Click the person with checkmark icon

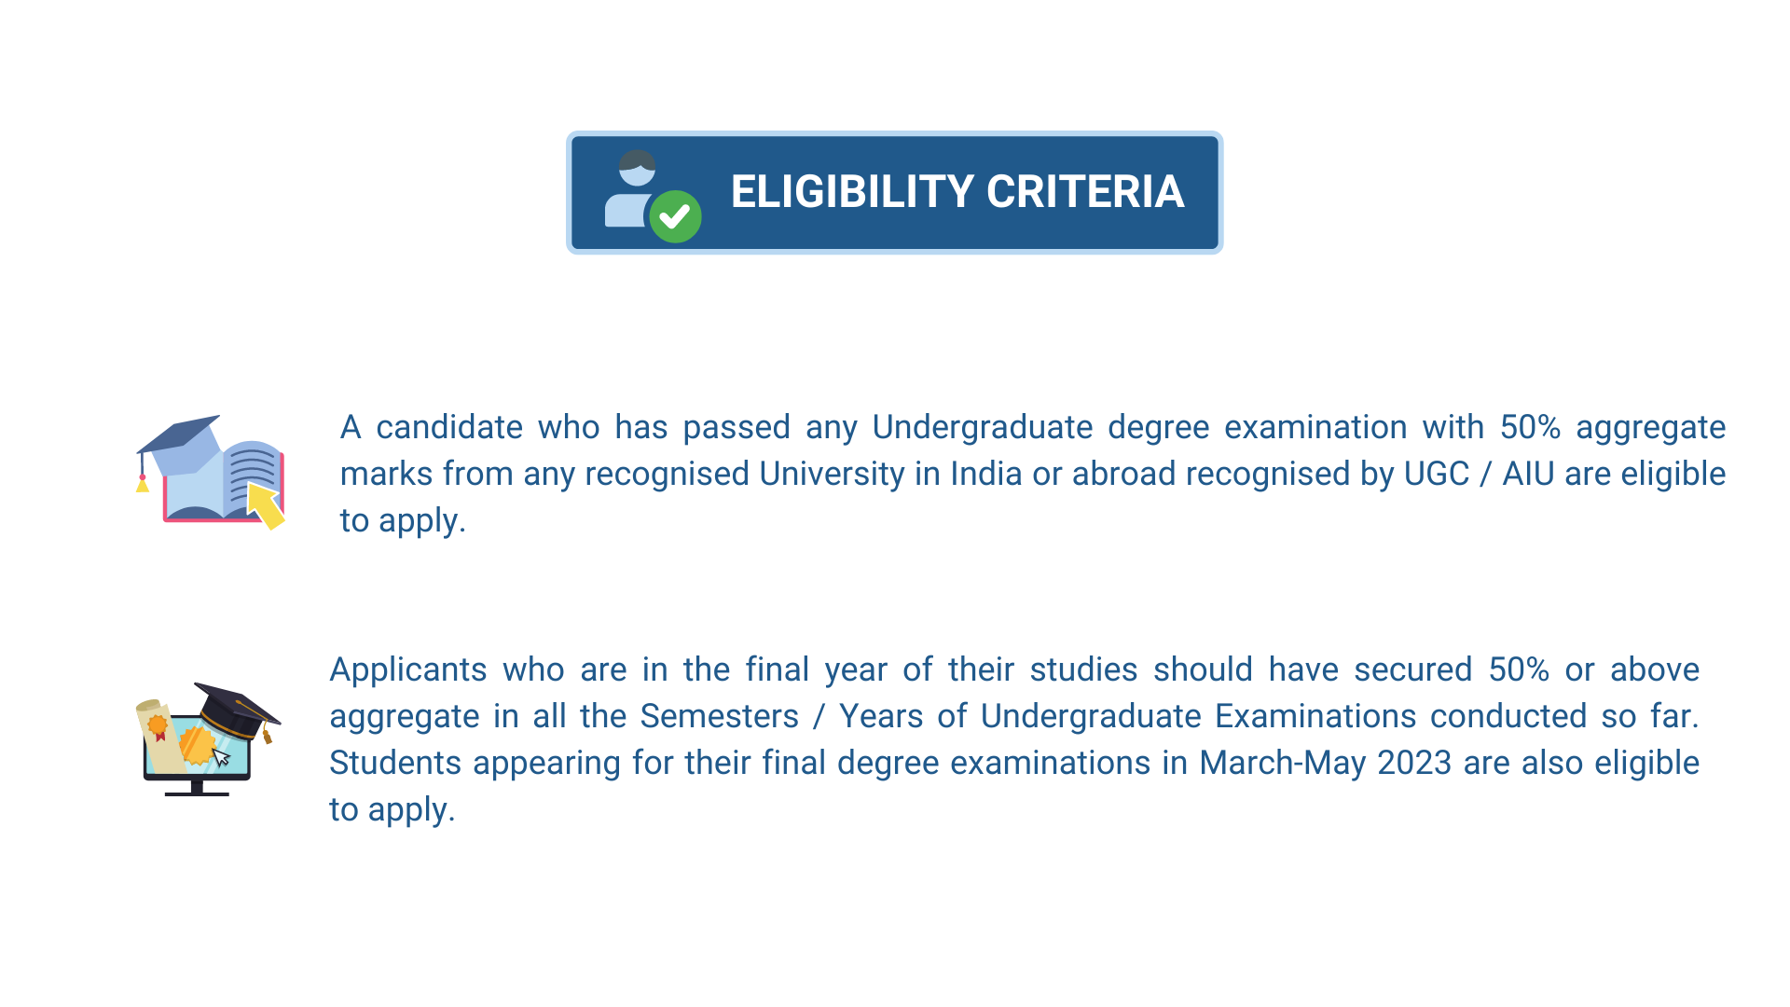[x=653, y=196]
